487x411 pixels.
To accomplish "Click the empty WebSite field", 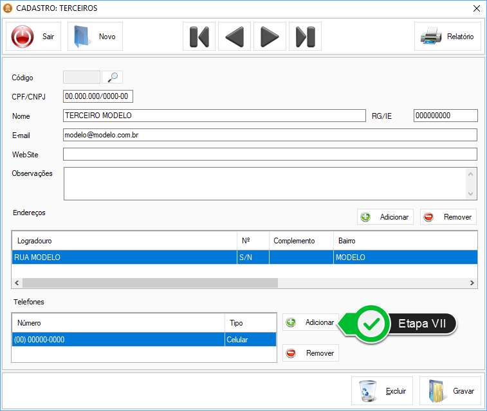I will coord(270,154).
